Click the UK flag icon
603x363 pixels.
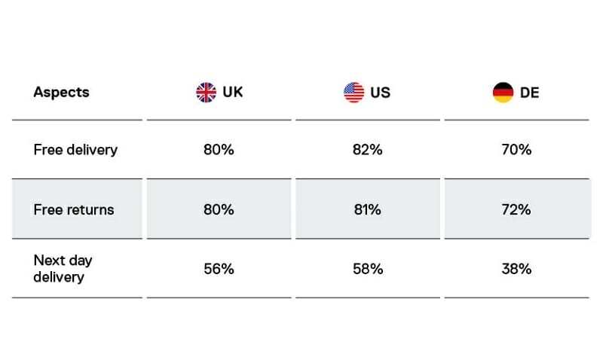206,93
